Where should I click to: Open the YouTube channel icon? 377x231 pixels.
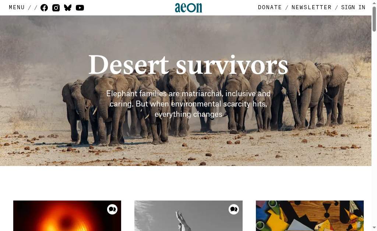click(80, 8)
